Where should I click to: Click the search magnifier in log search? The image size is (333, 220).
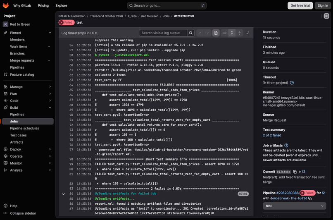191,33
